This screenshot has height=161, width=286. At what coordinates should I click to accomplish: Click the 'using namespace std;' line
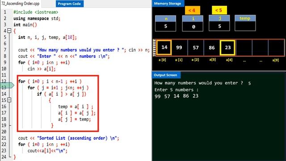point(37,18)
